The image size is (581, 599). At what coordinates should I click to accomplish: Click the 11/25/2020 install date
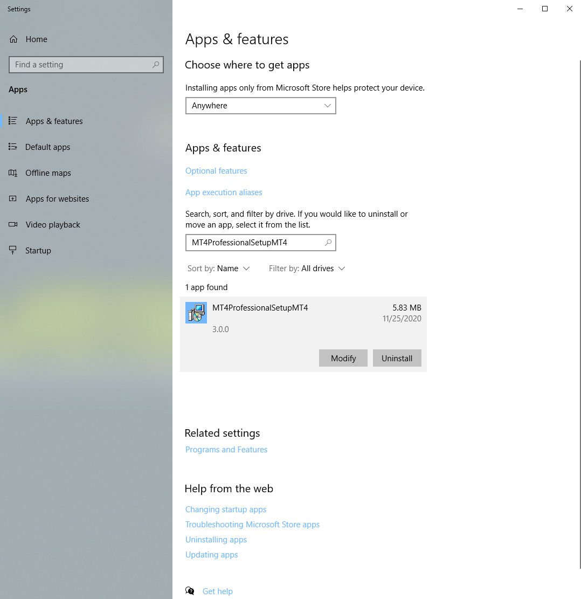click(x=402, y=319)
